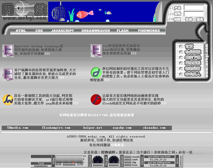This screenshot has height=168, width=213.
Task: Click the fish trap cage in banner
Action: click(x=58, y=13)
